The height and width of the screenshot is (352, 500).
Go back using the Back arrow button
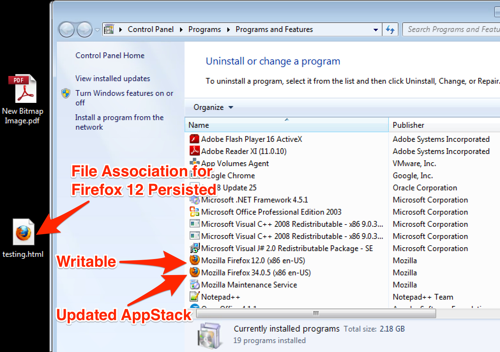67,30
